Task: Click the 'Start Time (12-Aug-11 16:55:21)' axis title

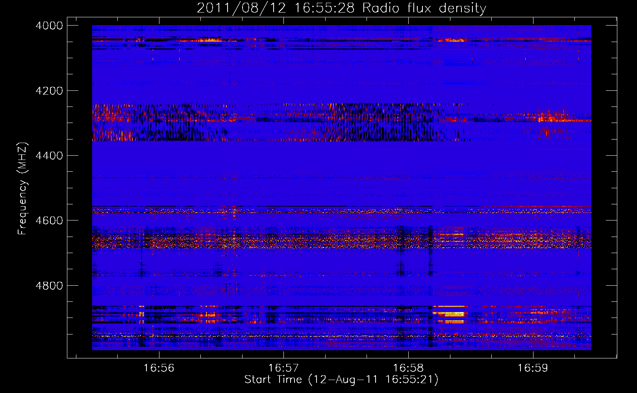Action: (341, 380)
